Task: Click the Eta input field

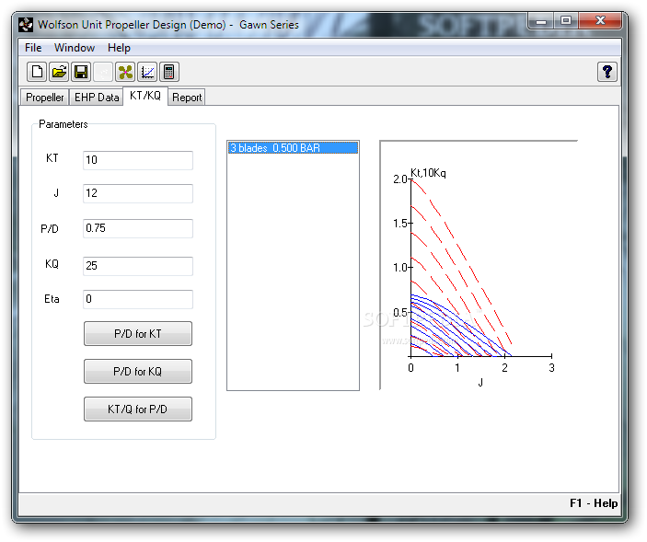Action: pos(138,299)
